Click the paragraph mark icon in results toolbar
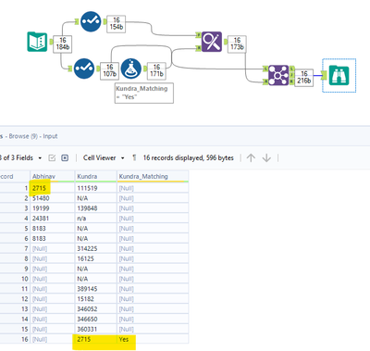Viewport: 370px width, 351px height. coord(134,157)
